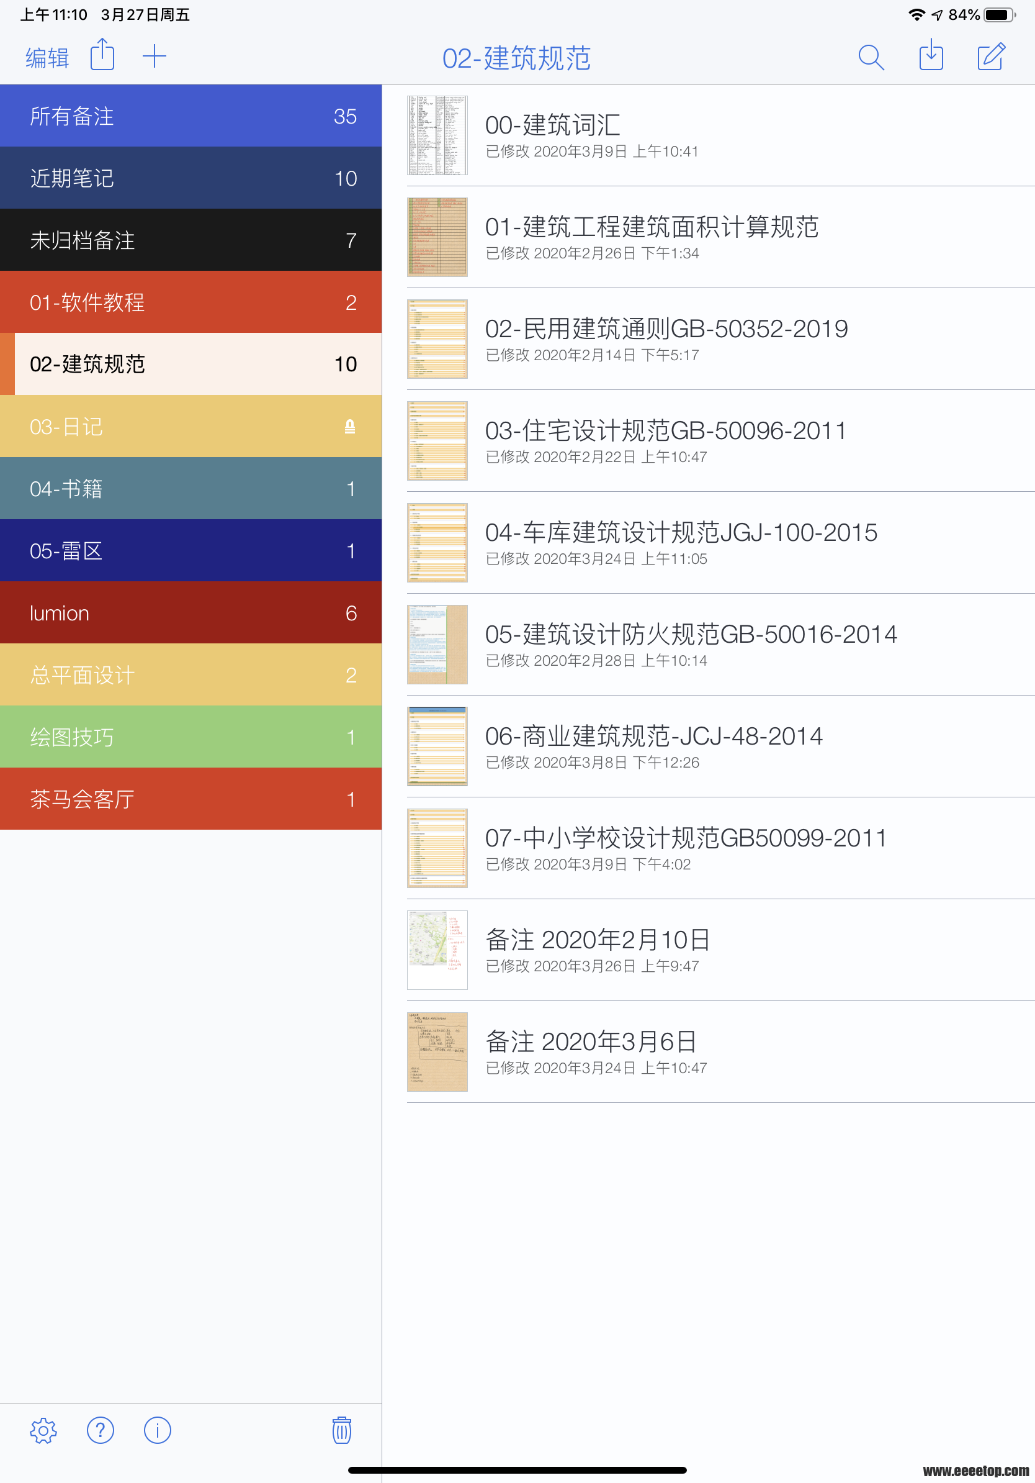Open trash bin icon
This screenshot has height=1483, width=1035.
point(341,1430)
